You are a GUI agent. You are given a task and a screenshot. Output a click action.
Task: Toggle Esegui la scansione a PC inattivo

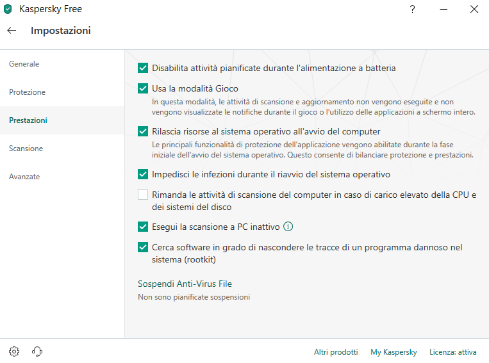143,227
